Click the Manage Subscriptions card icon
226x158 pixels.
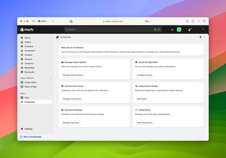(x=62, y=62)
